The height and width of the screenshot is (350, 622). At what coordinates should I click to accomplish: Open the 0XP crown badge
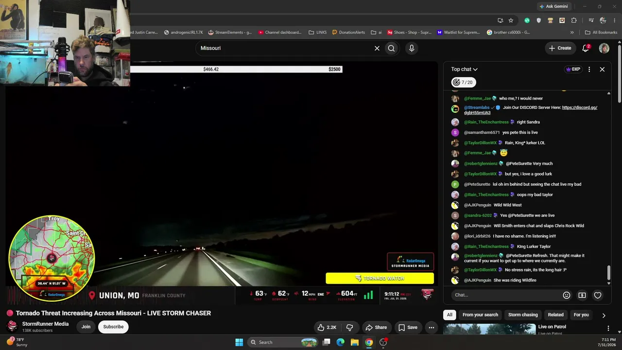tap(573, 70)
